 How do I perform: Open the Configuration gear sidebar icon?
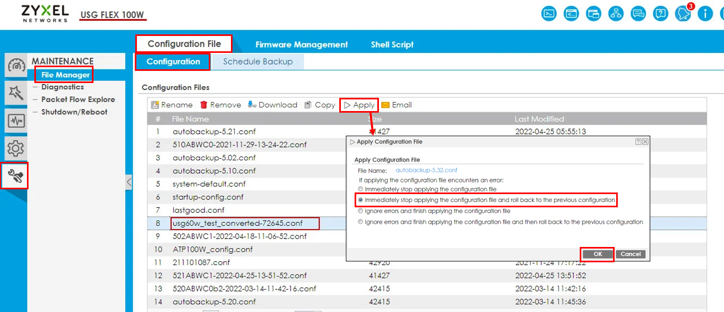[x=16, y=149]
